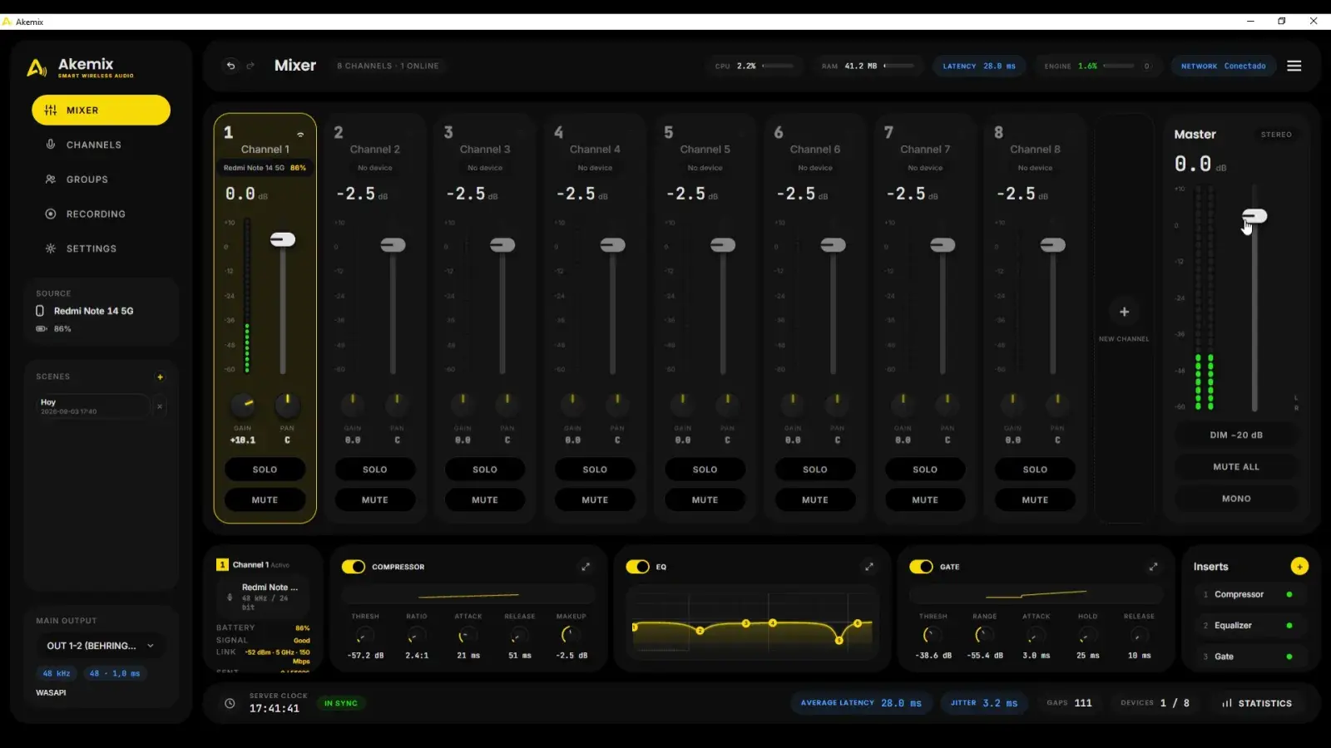Expand the Gate panel with expand icon

click(1153, 567)
